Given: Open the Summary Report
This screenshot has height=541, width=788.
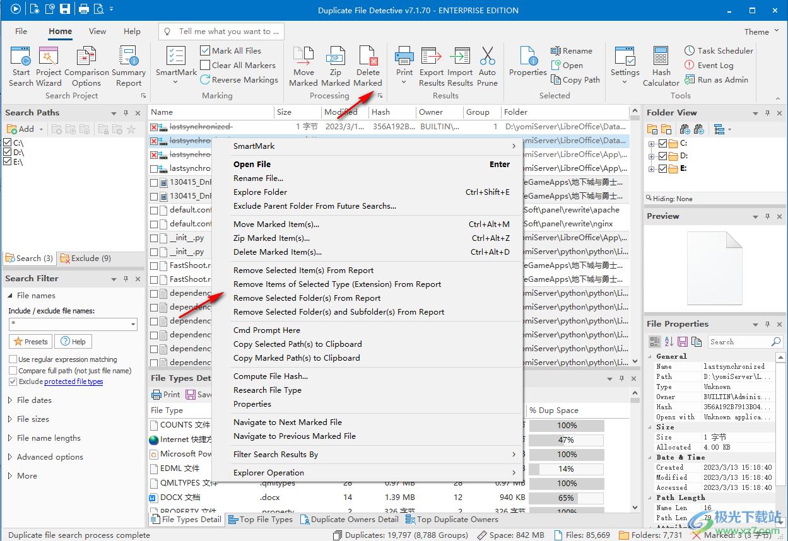Looking at the screenshot, I should [129, 66].
